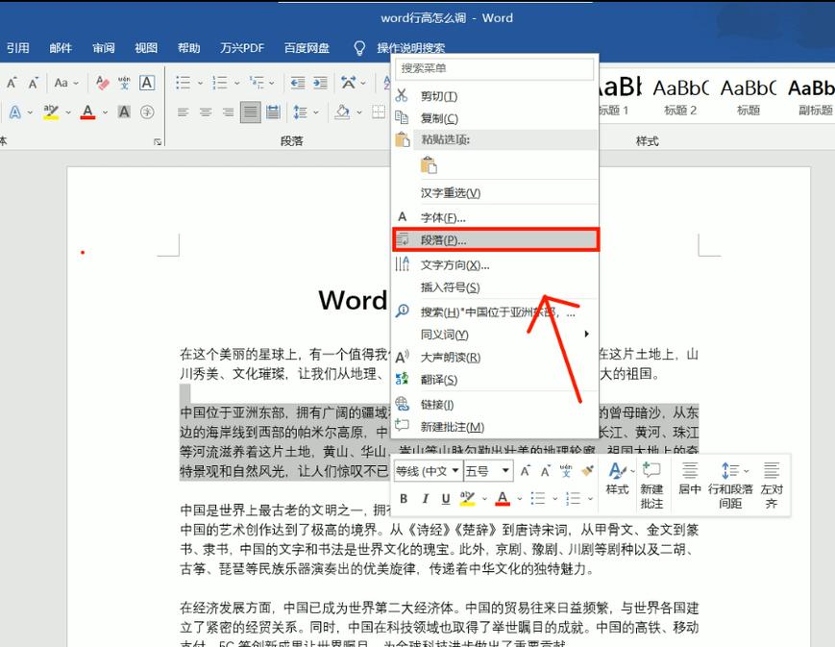The image size is (835, 647).
Task: Click the mini toolbar Phonetic Guide icon
Action: coord(566,471)
